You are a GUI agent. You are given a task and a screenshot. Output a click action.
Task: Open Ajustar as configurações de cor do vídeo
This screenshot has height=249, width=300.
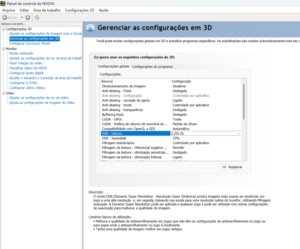39,98
